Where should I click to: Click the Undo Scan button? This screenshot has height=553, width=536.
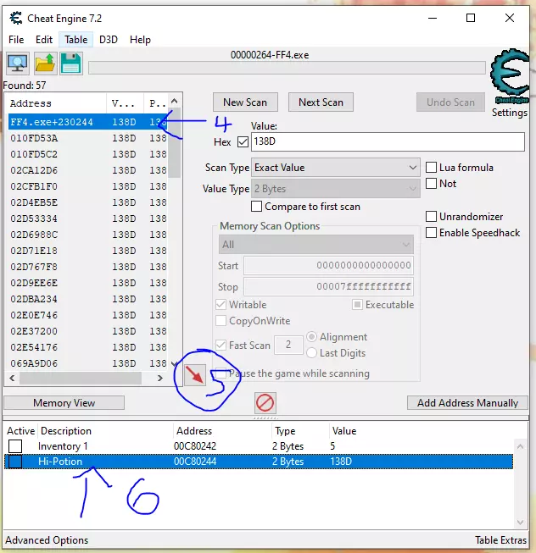tap(450, 102)
